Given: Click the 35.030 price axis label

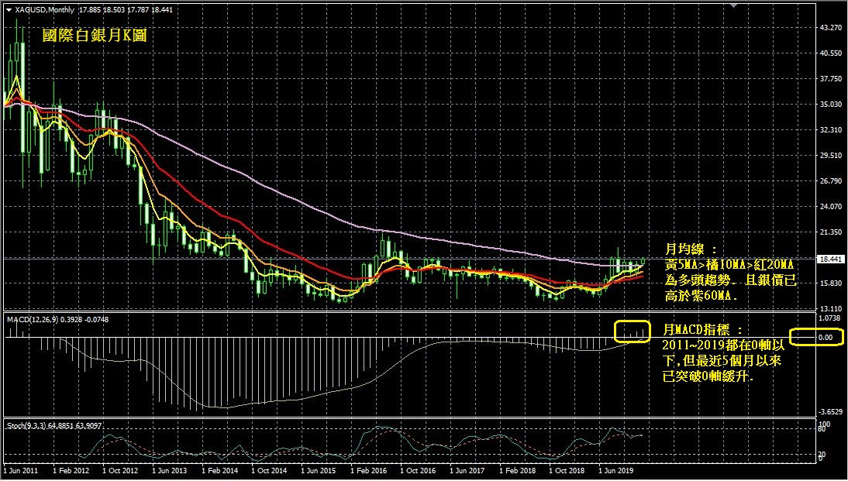Looking at the screenshot, I should pyautogui.click(x=831, y=105).
